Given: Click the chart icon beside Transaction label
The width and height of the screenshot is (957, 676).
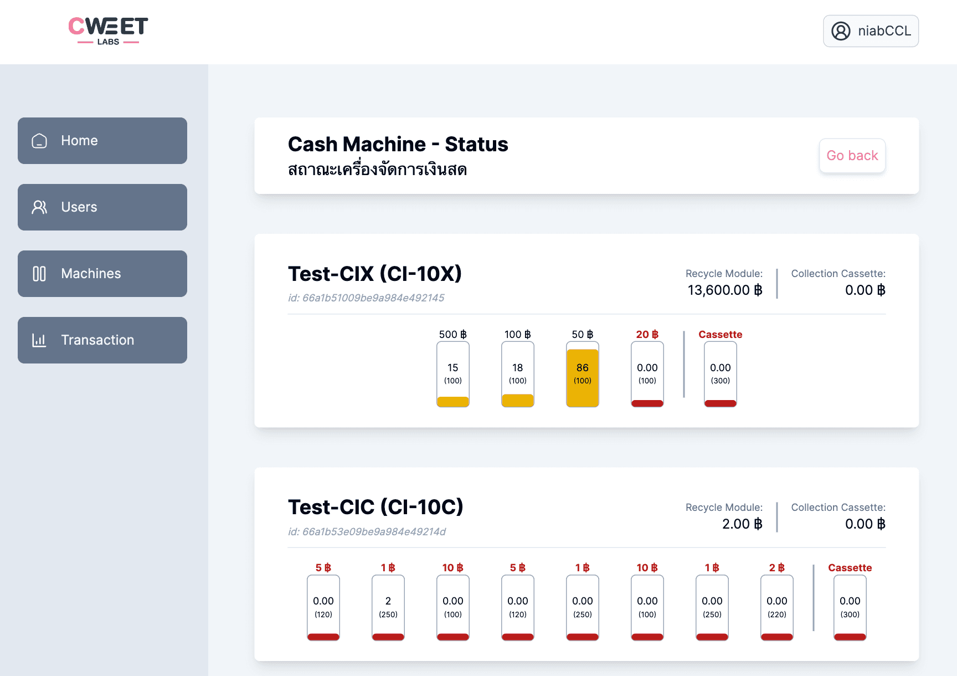Looking at the screenshot, I should click(x=39, y=340).
